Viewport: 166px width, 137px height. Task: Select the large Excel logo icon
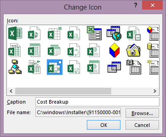[x=15, y=33]
